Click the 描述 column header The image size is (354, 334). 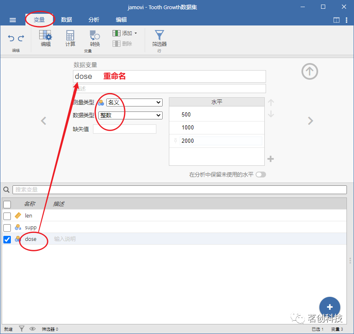coord(59,204)
